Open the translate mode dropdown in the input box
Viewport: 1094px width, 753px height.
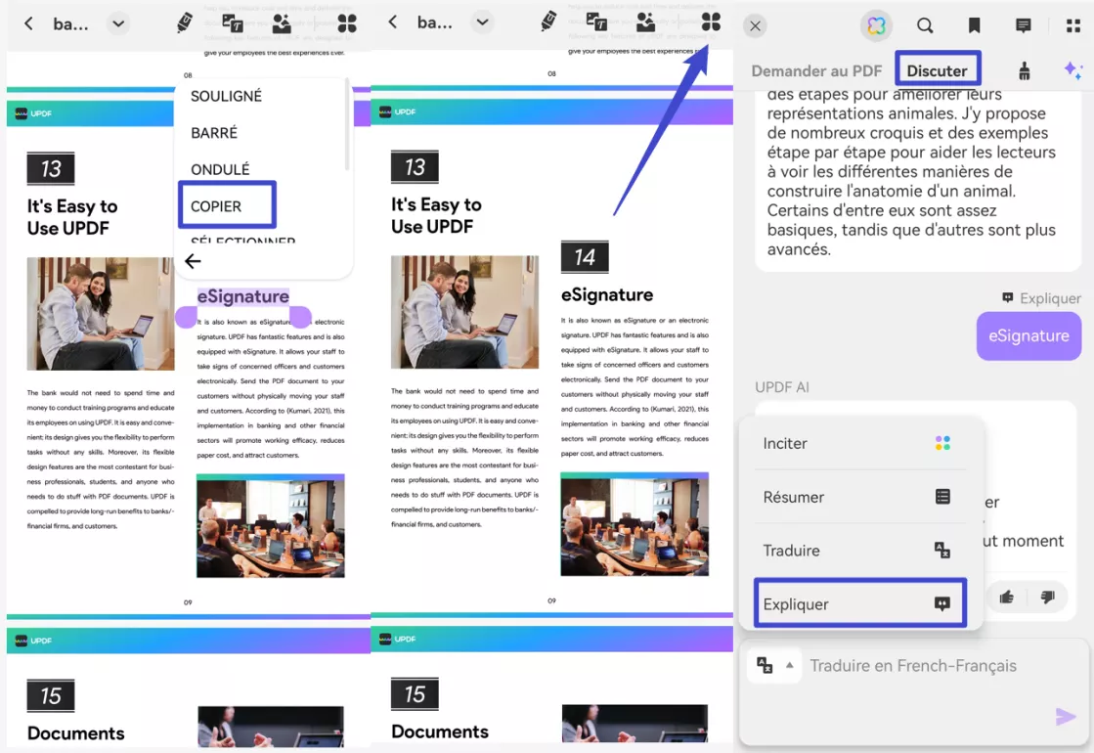pos(774,665)
